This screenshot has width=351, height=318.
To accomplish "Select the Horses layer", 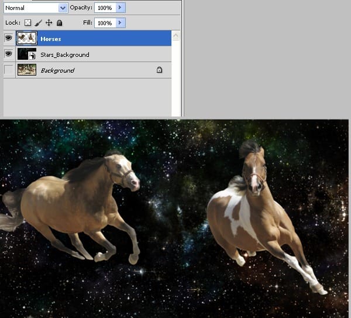I will tap(94, 38).
